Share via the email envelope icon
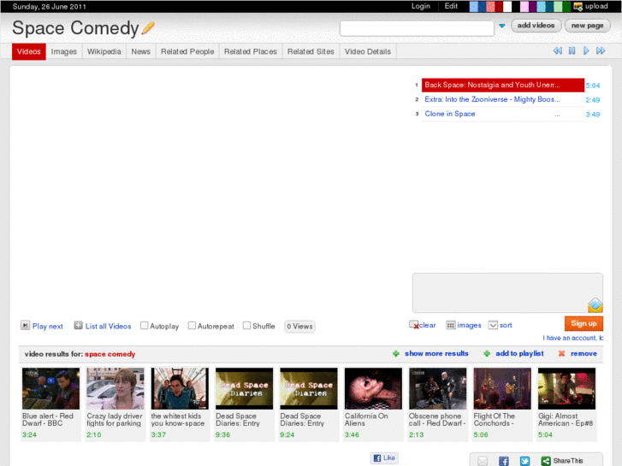 pos(483,461)
